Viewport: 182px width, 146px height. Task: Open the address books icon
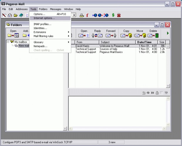[x=21, y=15]
